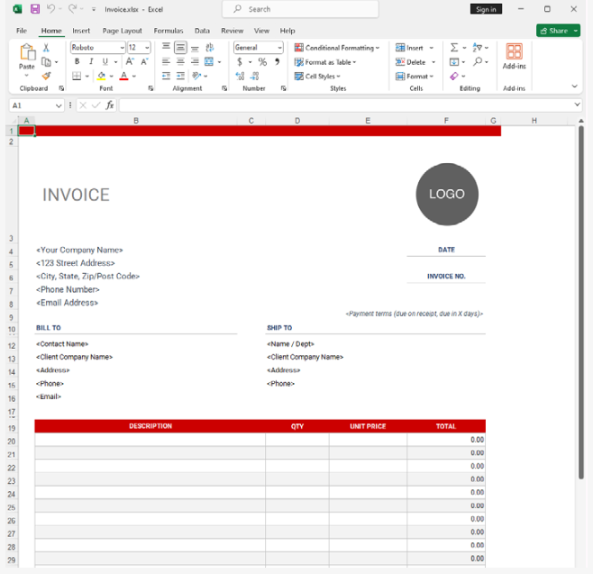The height and width of the screenshot is (574, 593).
Task: Toggle Bold formatting
Action: 78,62
